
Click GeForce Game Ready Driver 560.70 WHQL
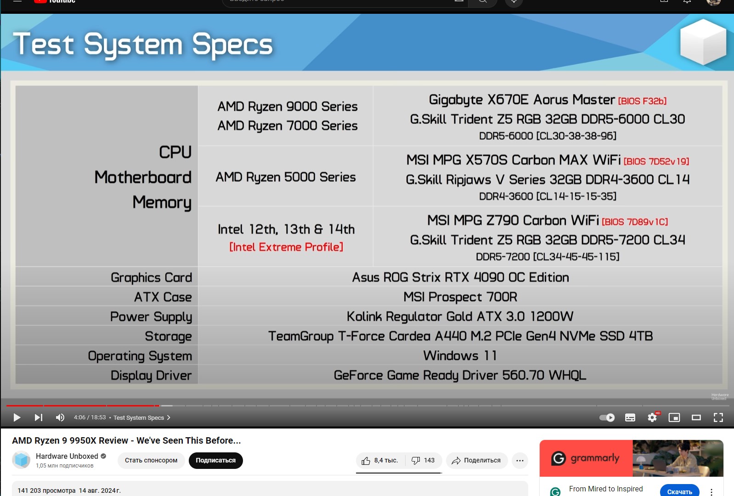(460, 376)
